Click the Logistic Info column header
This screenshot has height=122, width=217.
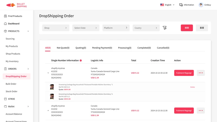tap(97, 60)
